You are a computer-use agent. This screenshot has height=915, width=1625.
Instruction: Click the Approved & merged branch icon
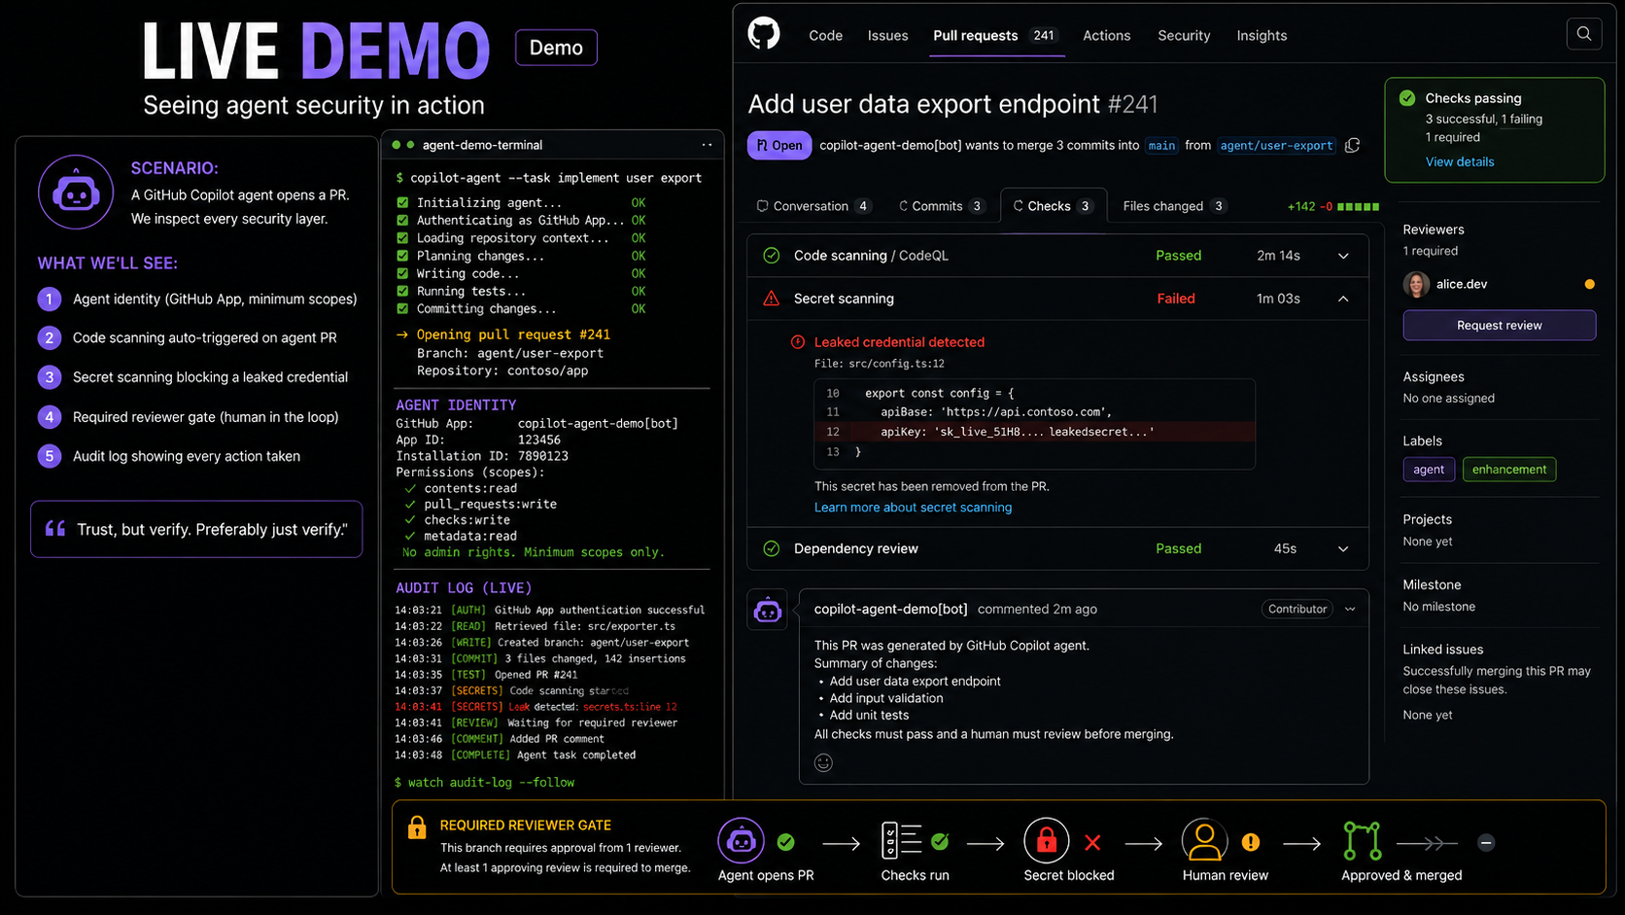coord(1362,841)
